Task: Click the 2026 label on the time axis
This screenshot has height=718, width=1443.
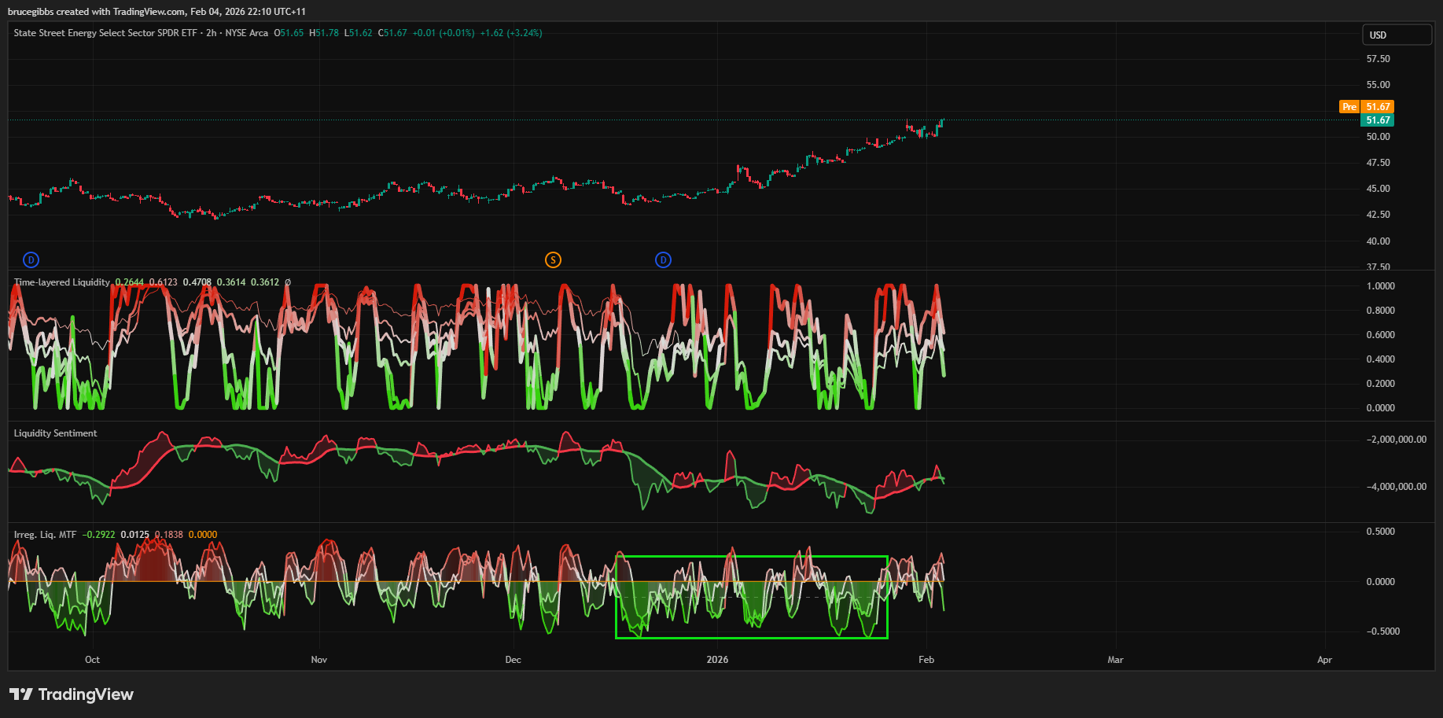Action: [x=717, y=660]
